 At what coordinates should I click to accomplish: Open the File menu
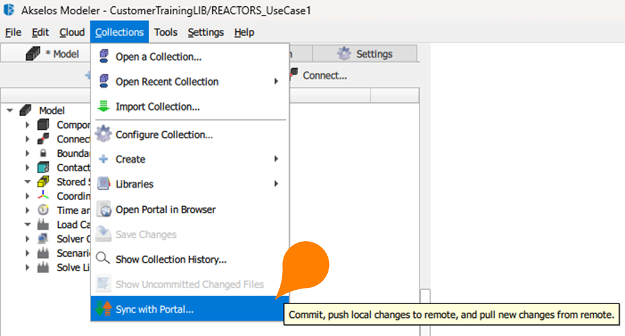[13, 32]
